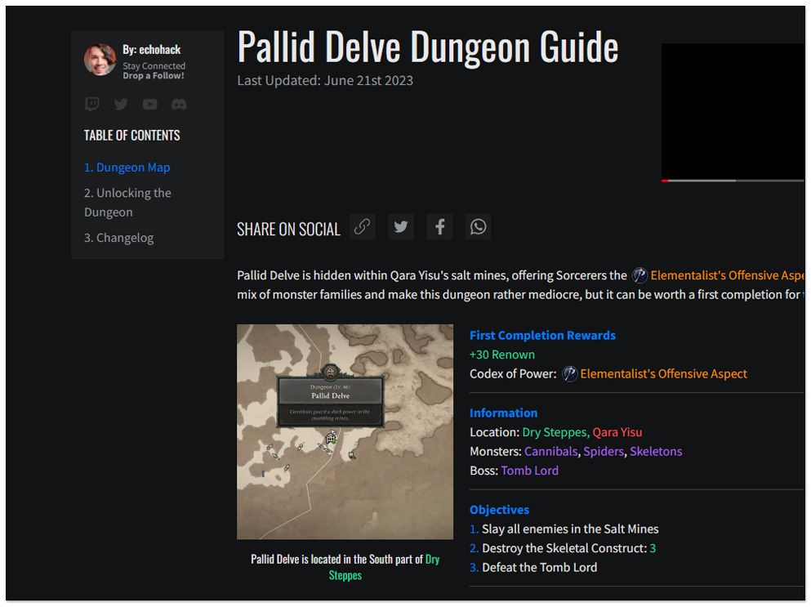Jump to Changelog section
811x607 pixels.
(119, 238)
